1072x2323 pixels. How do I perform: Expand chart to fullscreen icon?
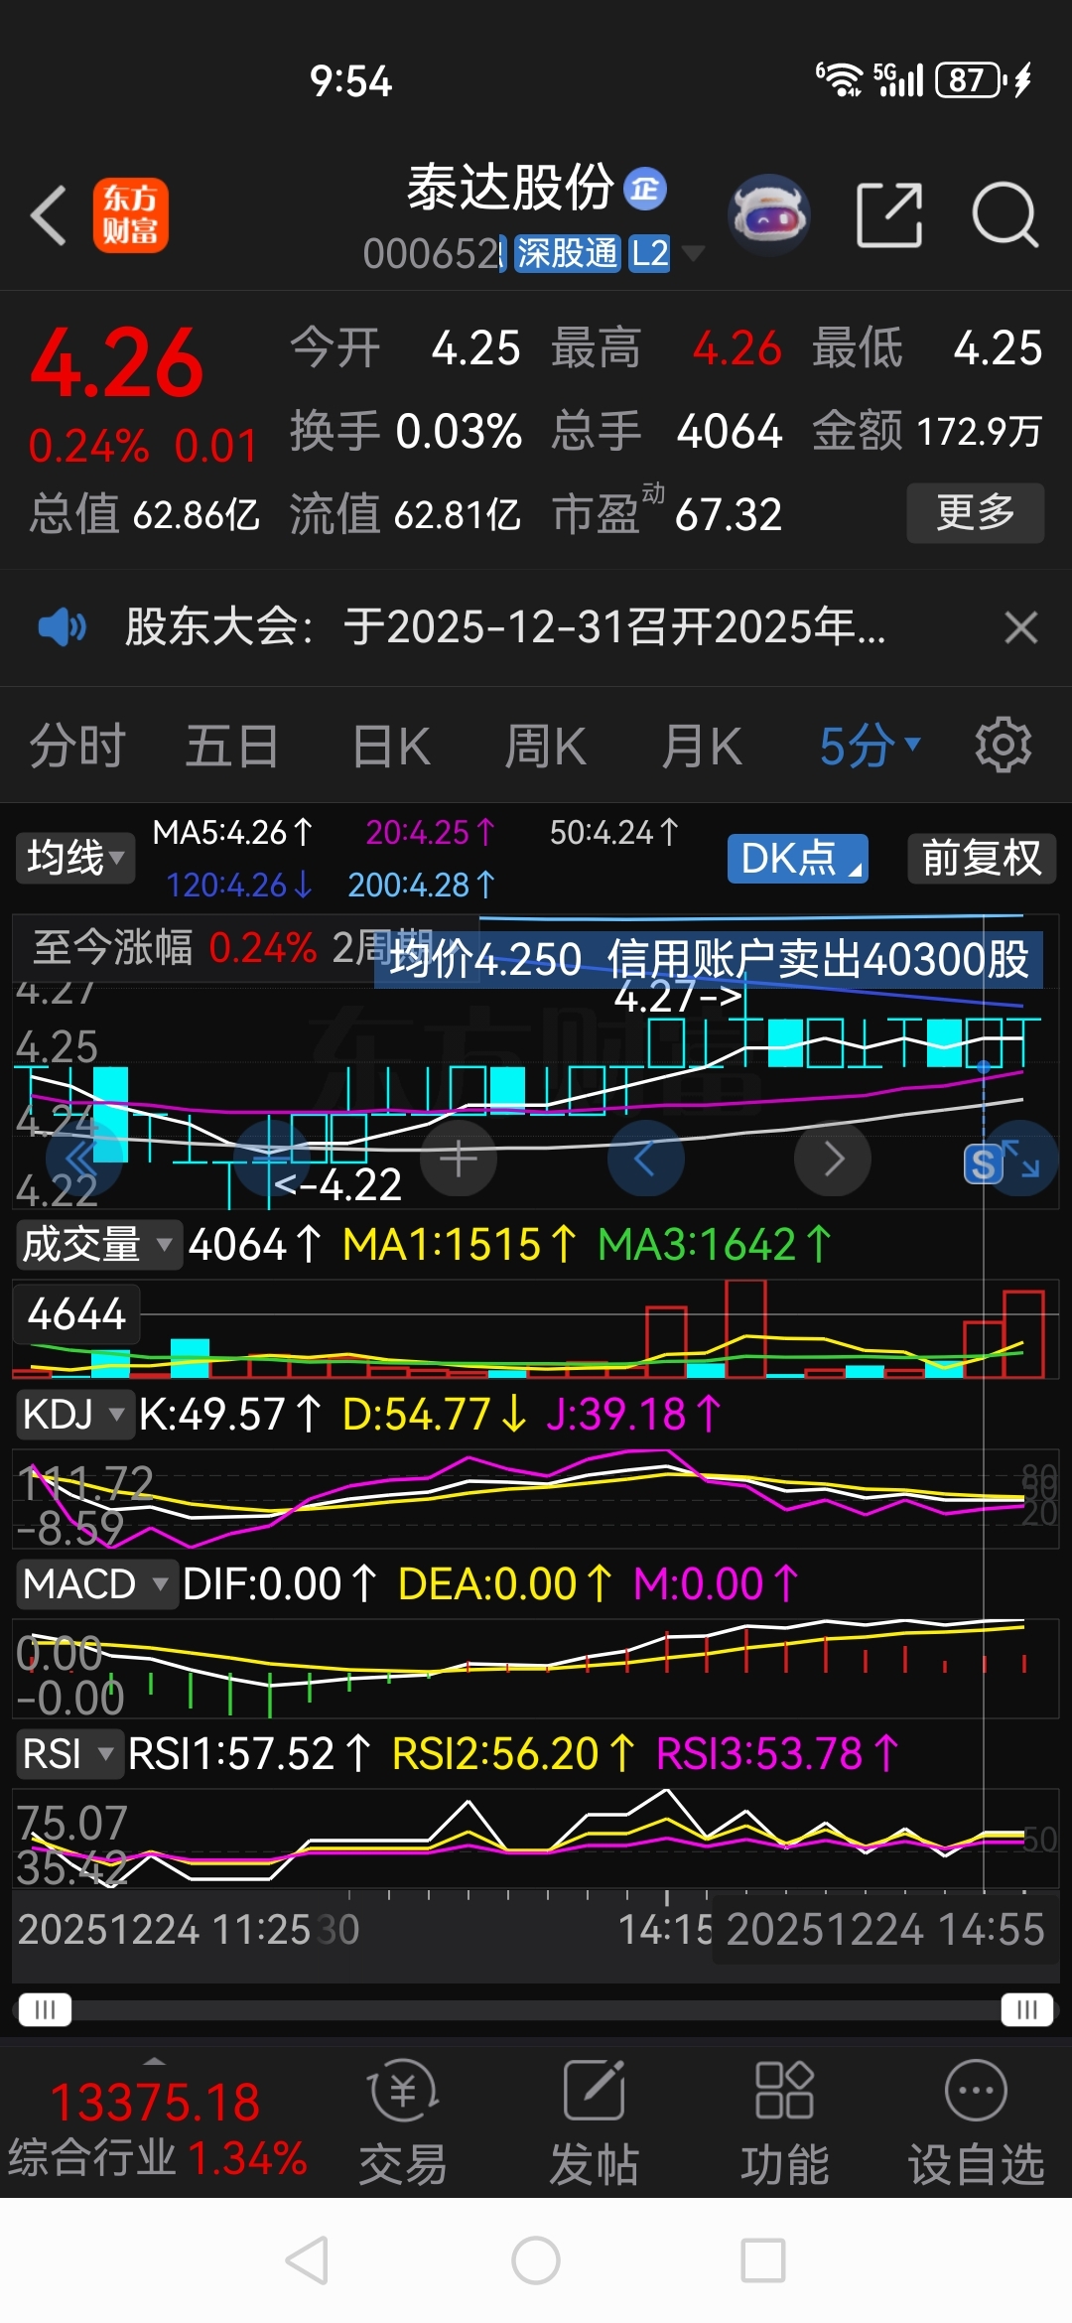pos(1022,1158)
